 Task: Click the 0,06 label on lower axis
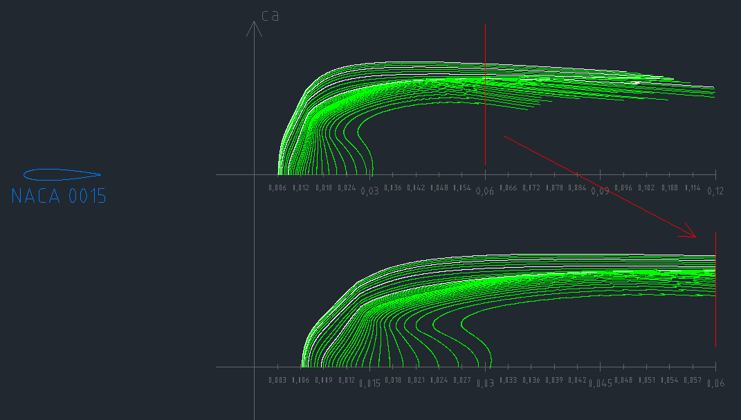coord(715,383)
